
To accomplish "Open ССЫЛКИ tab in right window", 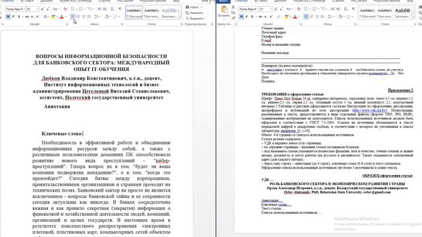I will coord(338,1).
